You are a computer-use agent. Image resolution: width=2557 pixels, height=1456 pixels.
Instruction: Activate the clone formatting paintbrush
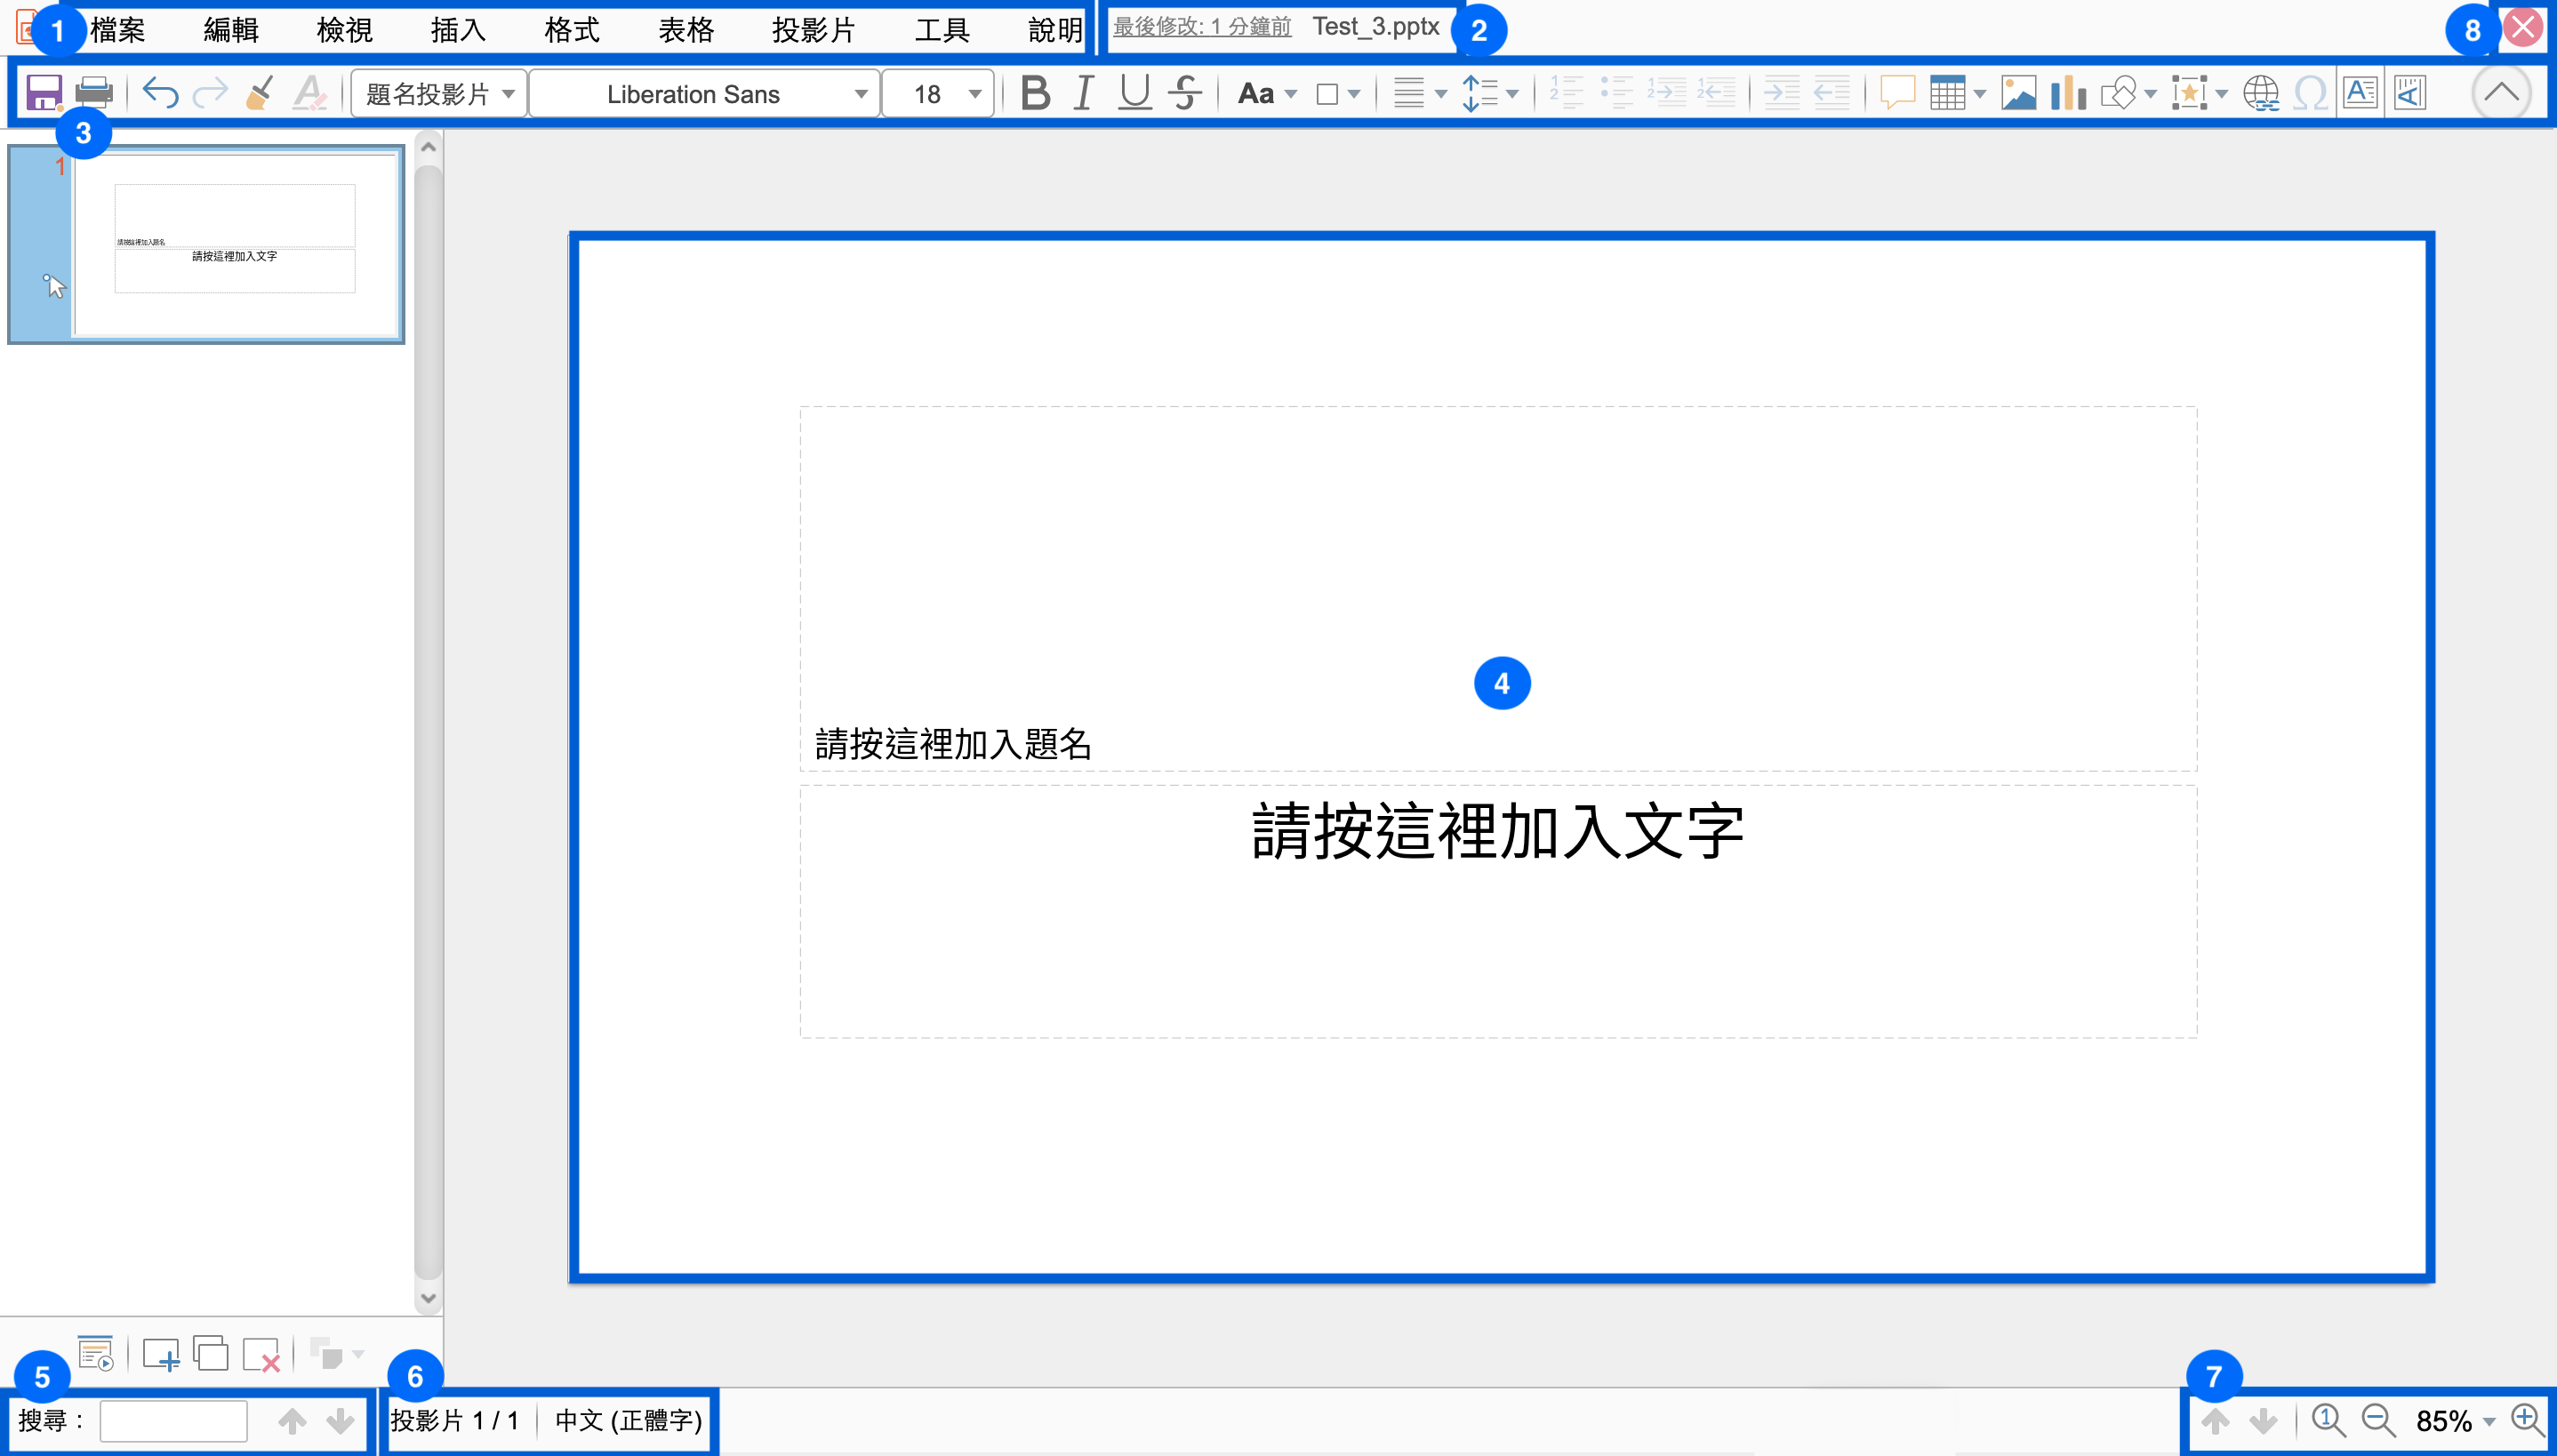pyautogui.click(x=260, y=93)
